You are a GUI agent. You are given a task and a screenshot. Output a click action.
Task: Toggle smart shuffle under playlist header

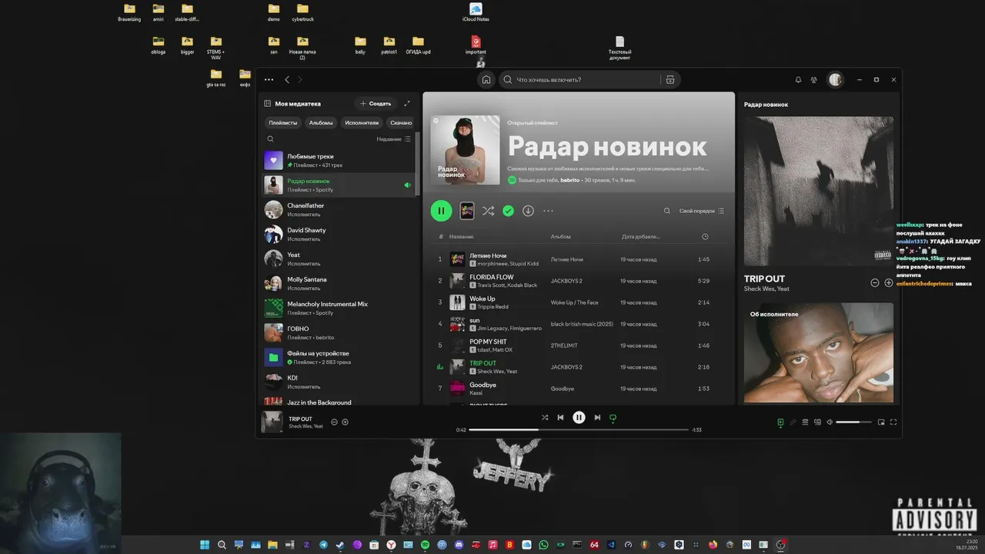[488, 210]
